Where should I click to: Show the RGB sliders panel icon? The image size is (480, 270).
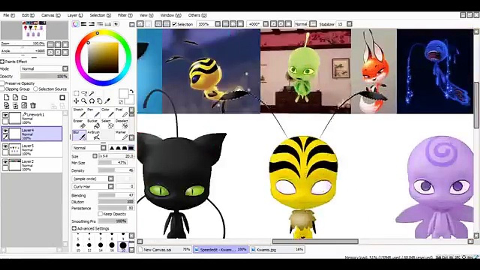[84, 24]
